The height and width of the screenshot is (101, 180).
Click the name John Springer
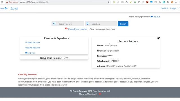coord(111,45)
